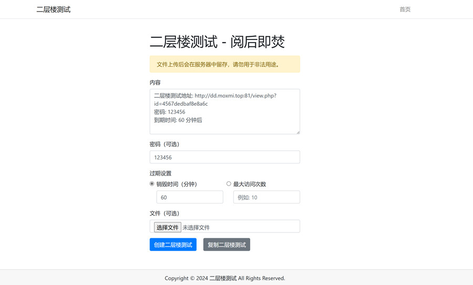Click the 密码（可选） label
The height and width of the screenshot is (285, 473).
pos(164,144)
